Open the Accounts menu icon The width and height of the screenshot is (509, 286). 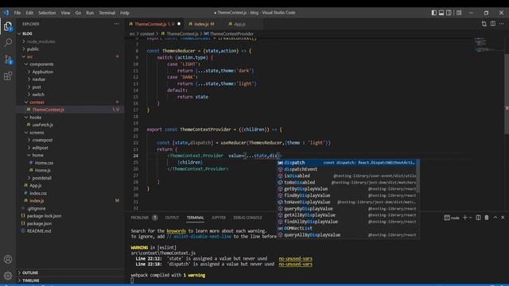8,259
